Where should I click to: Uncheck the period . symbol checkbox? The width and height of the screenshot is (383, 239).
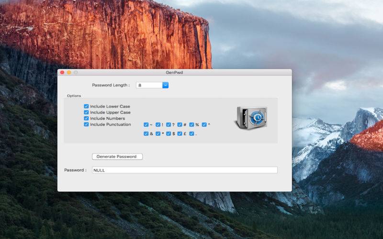click(x=191, y=134)
